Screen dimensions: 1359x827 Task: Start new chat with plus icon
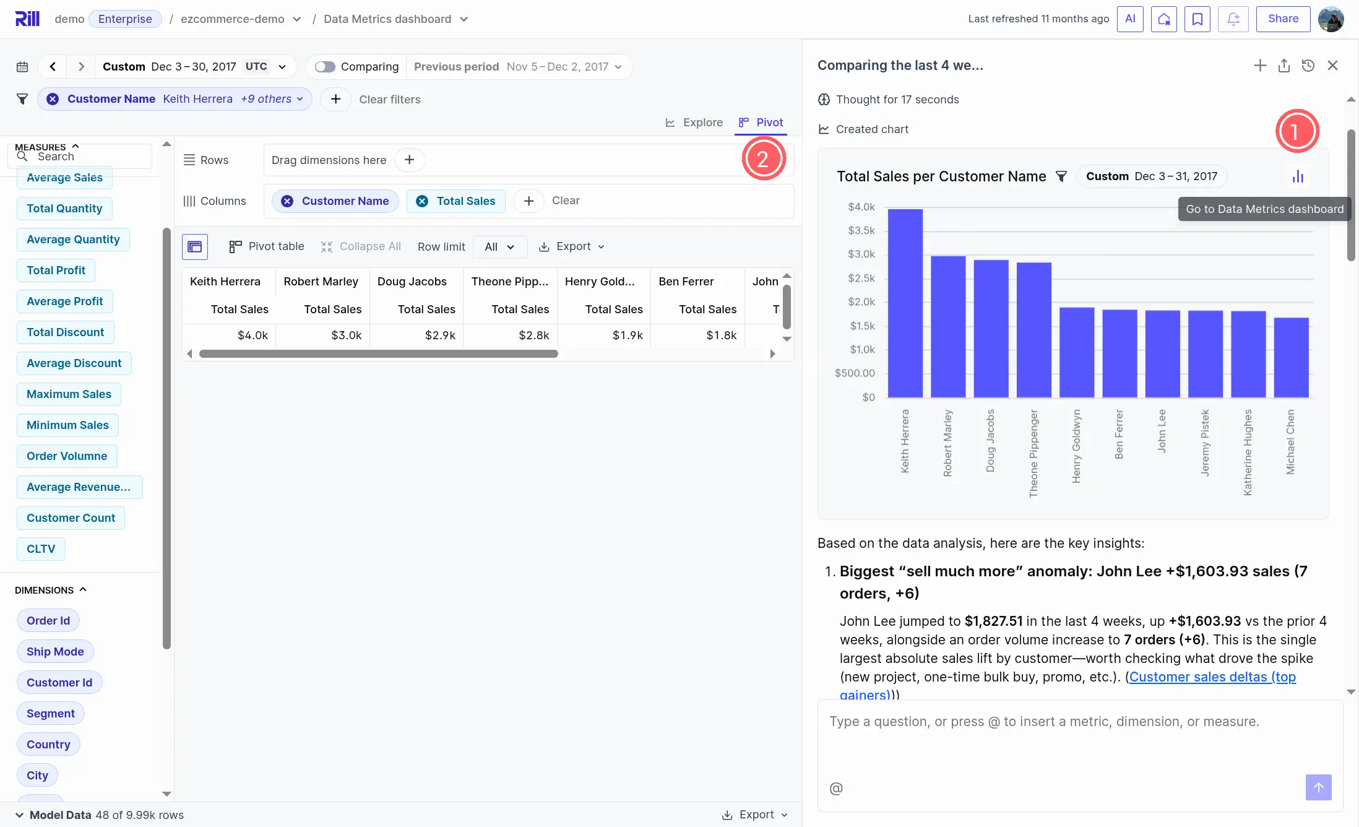(x=1259, y=66)
